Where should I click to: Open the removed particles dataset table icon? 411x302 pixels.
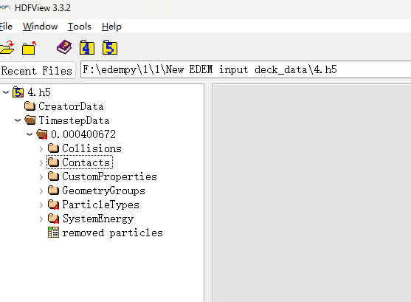(53, 233)
